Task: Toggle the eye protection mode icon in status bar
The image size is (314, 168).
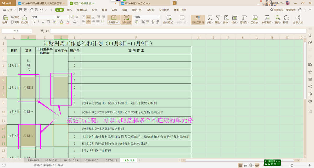Action: point(257,165)
